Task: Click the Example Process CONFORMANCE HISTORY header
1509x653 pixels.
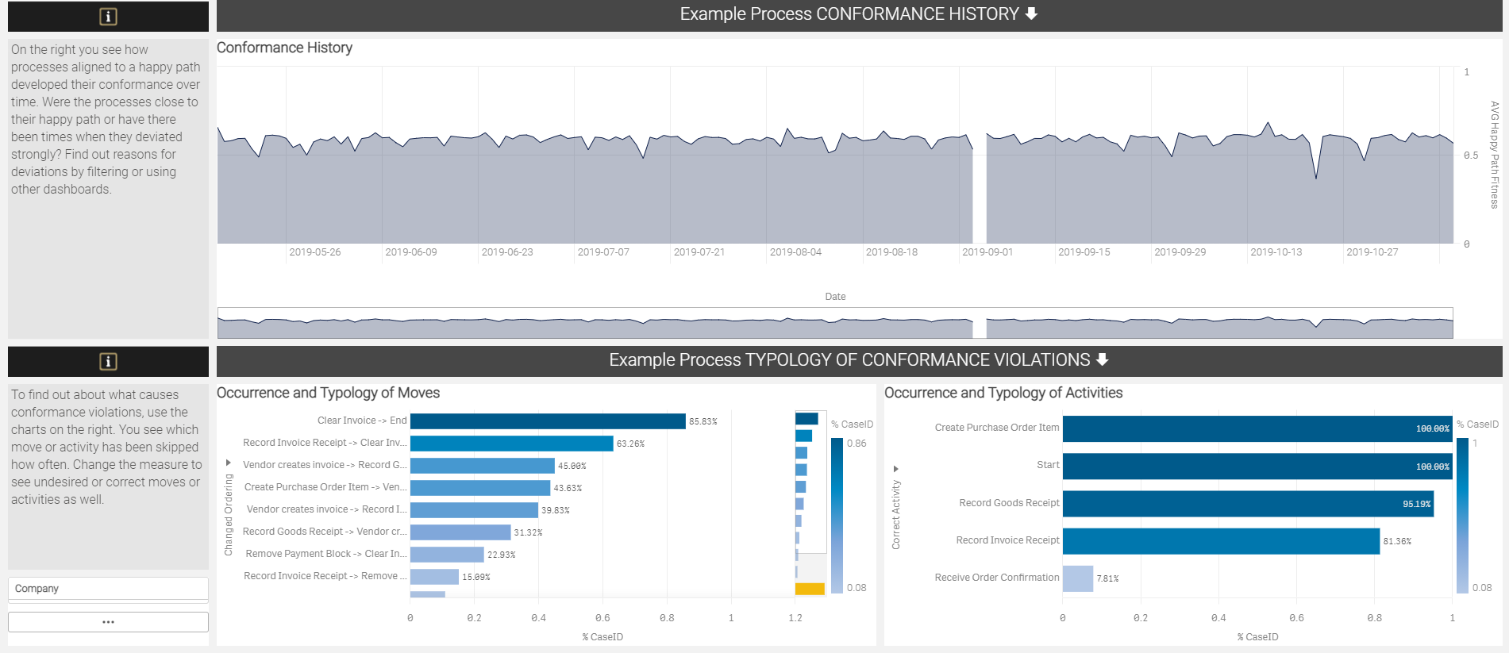Action: pos(859,14)
